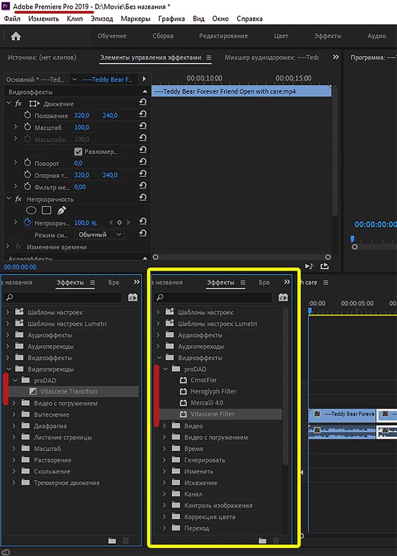Open the Графика menu
This screenshot has height=556, width=397.
pyautogui.click(x=171, y=18)
